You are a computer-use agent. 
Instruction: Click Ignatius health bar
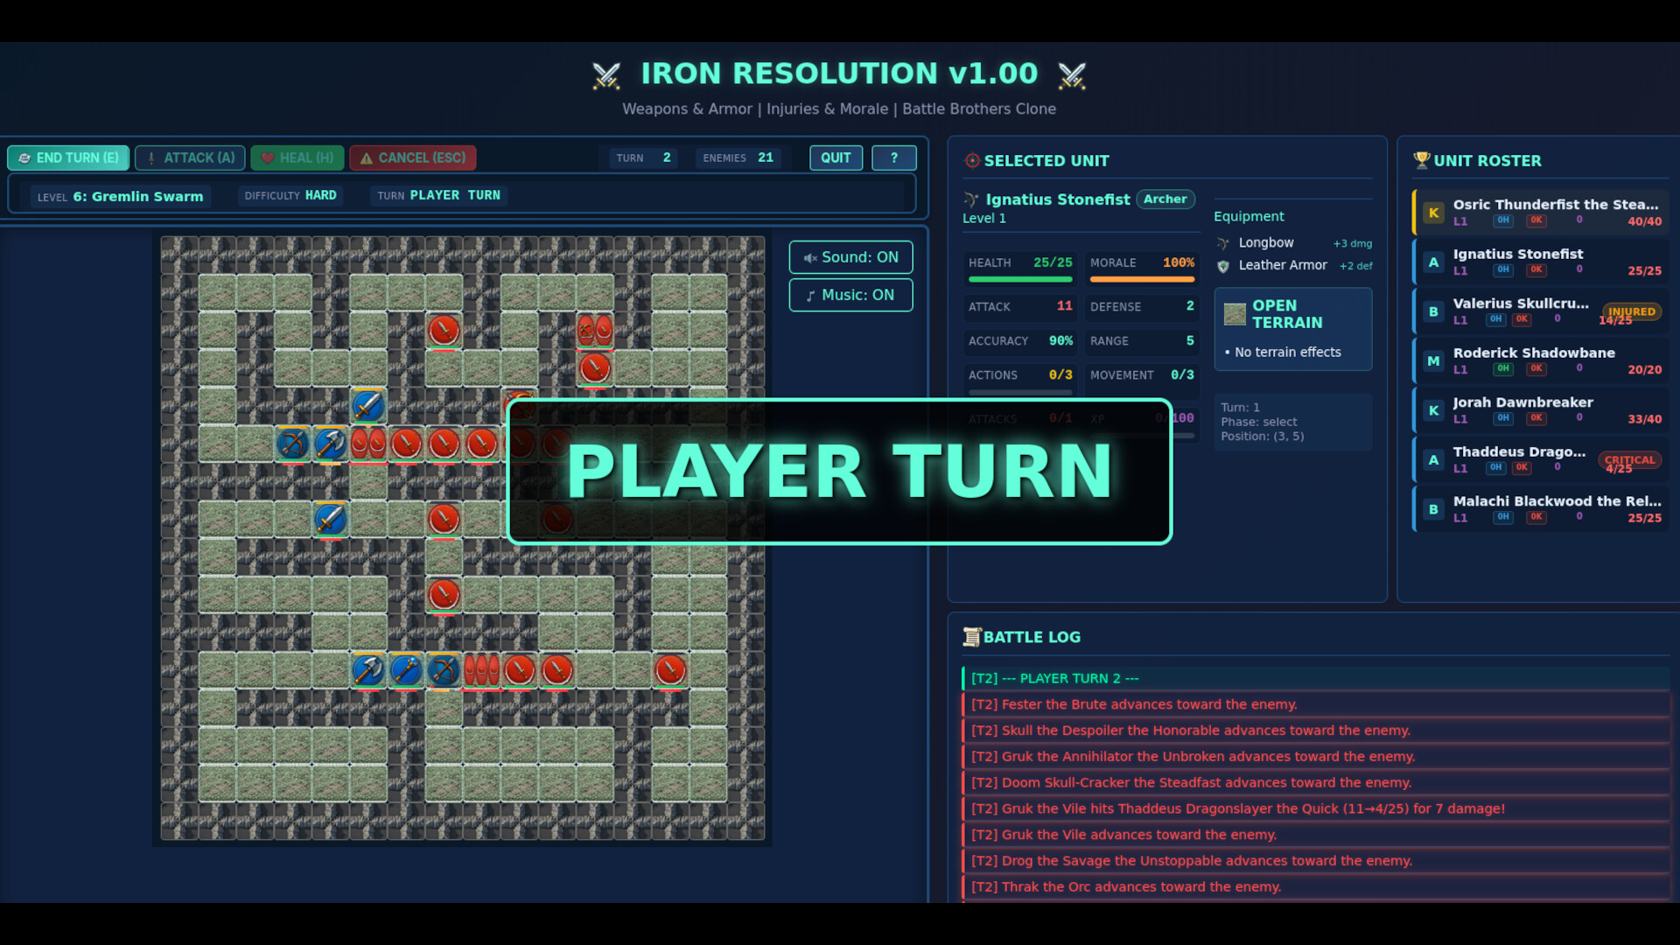click(x=1019, y=280)
